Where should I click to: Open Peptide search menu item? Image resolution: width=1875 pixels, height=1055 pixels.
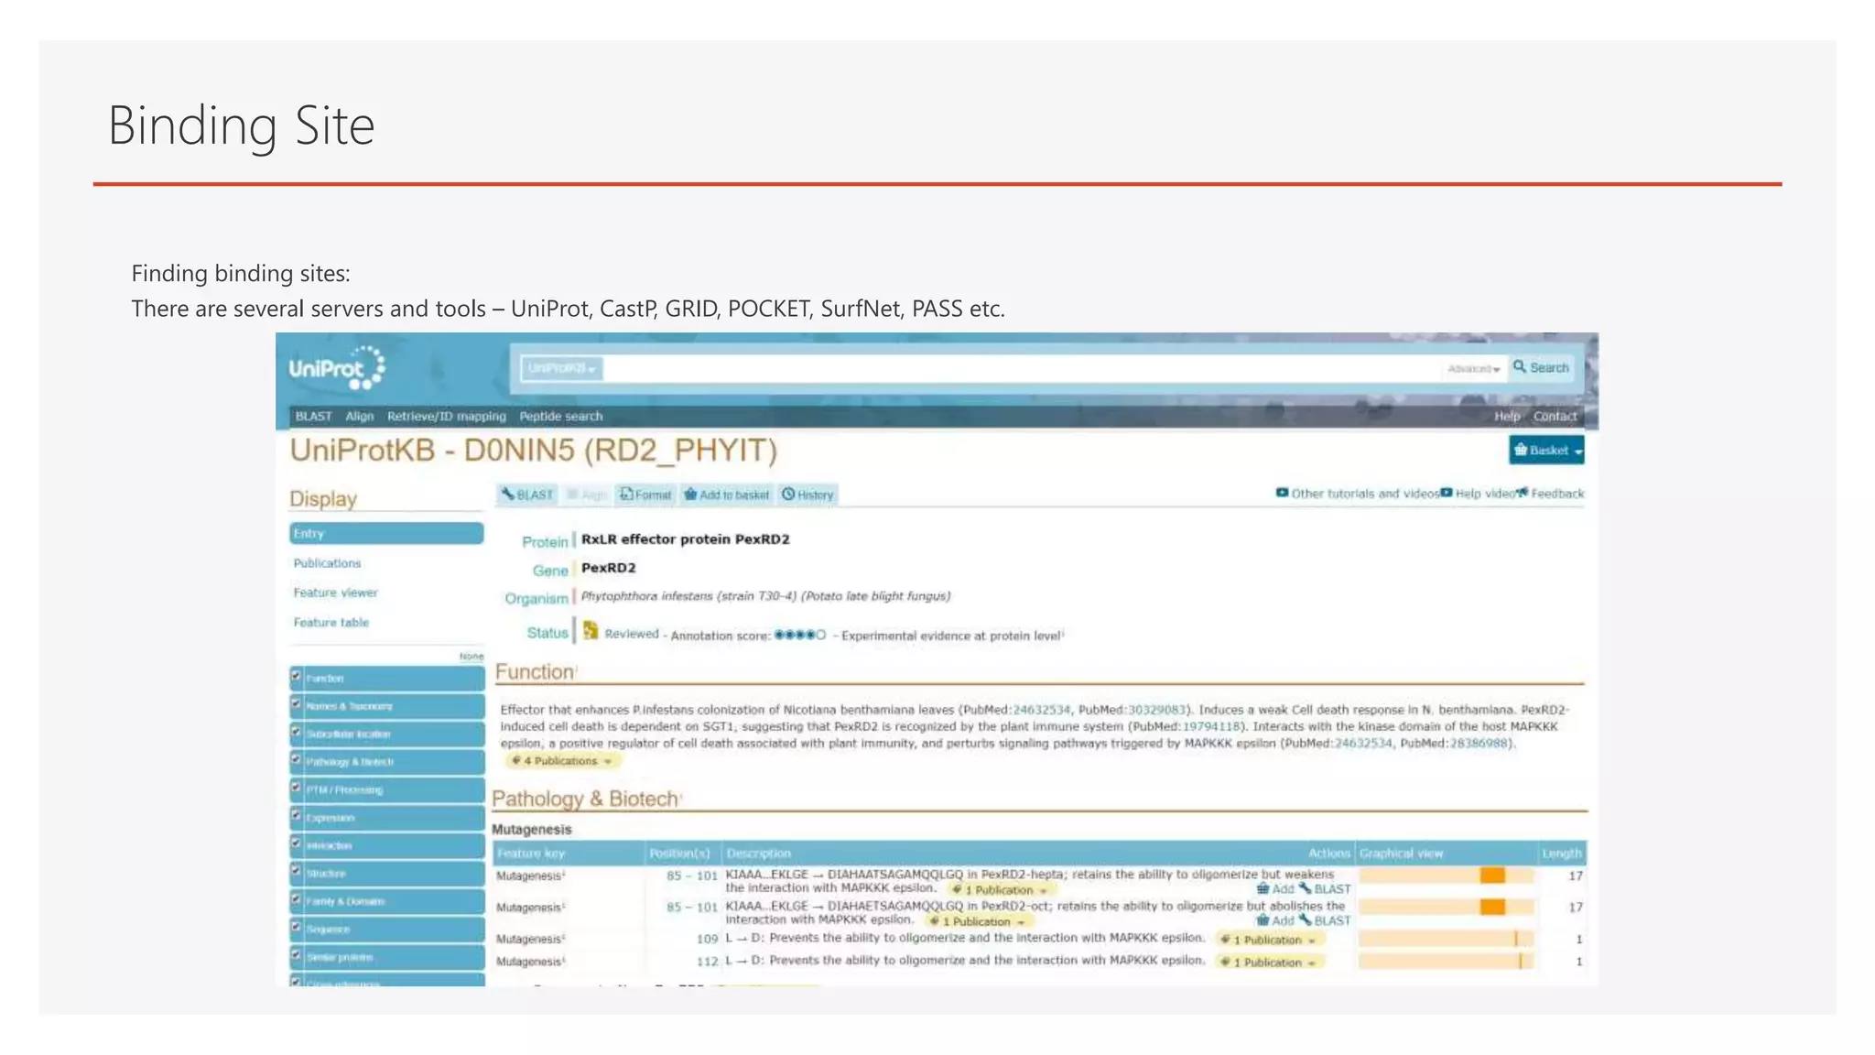560,416
